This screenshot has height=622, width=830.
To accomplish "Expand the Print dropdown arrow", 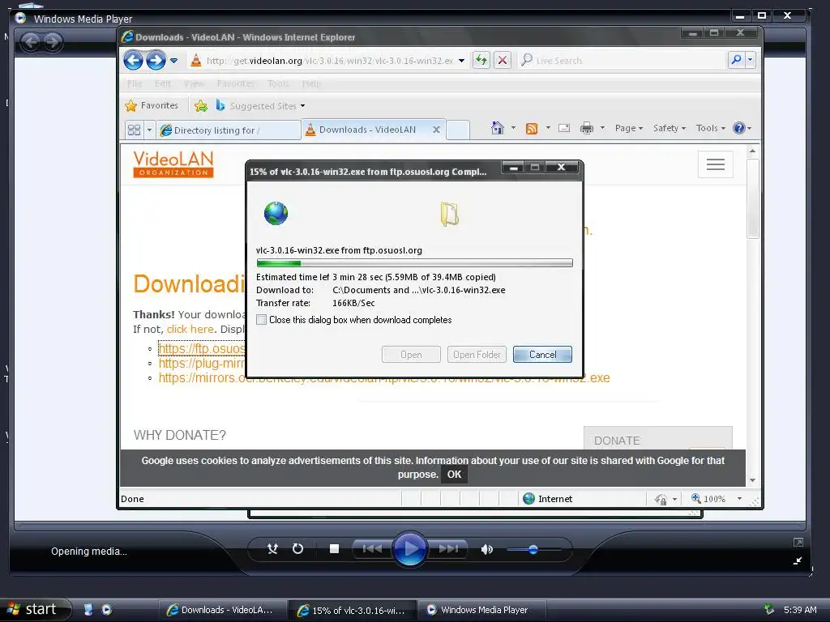I will point(602,128).
